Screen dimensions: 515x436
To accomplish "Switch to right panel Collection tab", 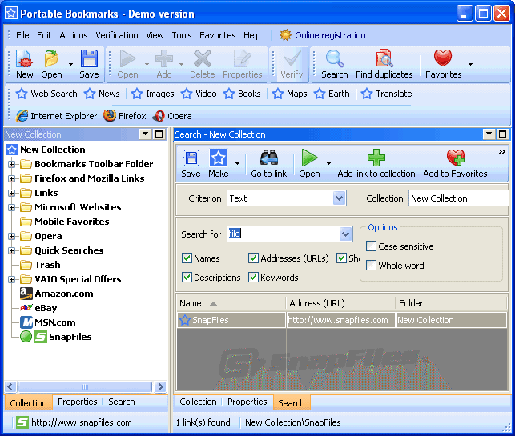I will [198, 402].
